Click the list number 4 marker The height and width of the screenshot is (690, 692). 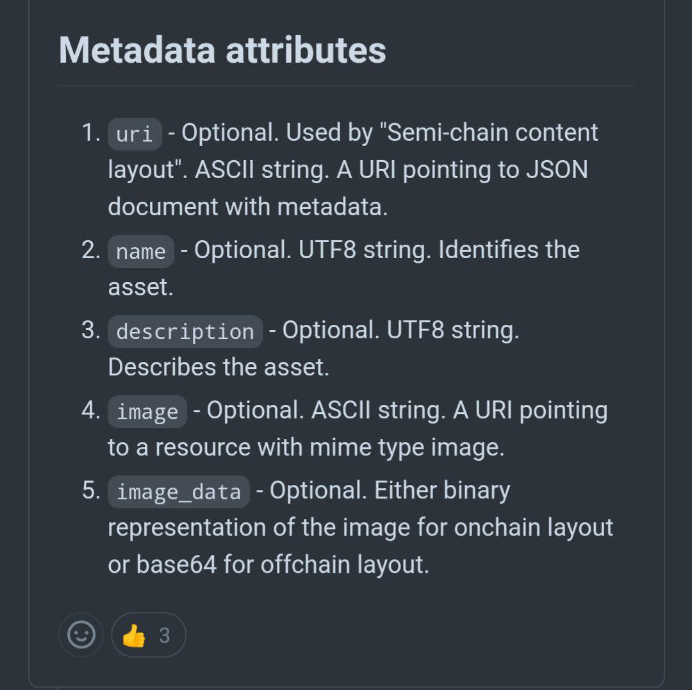92,410
